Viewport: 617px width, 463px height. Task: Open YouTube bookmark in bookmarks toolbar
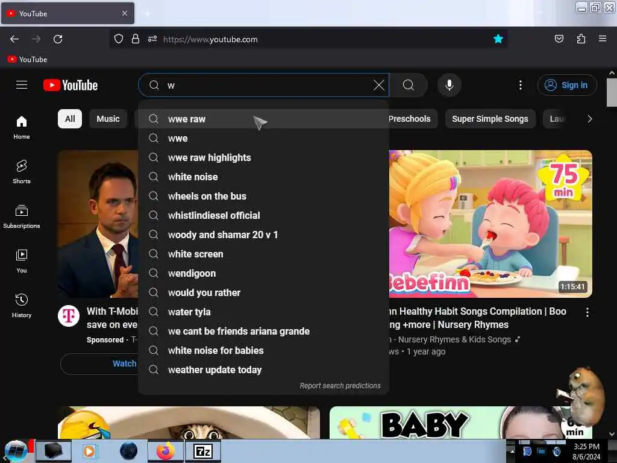pyautogui.click(x=27, y=60)
